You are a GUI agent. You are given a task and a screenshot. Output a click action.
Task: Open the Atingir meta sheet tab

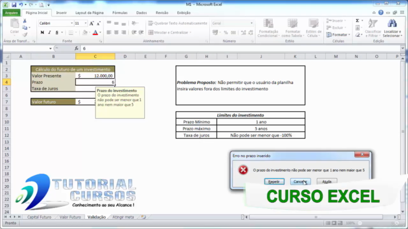coord(123,217)
